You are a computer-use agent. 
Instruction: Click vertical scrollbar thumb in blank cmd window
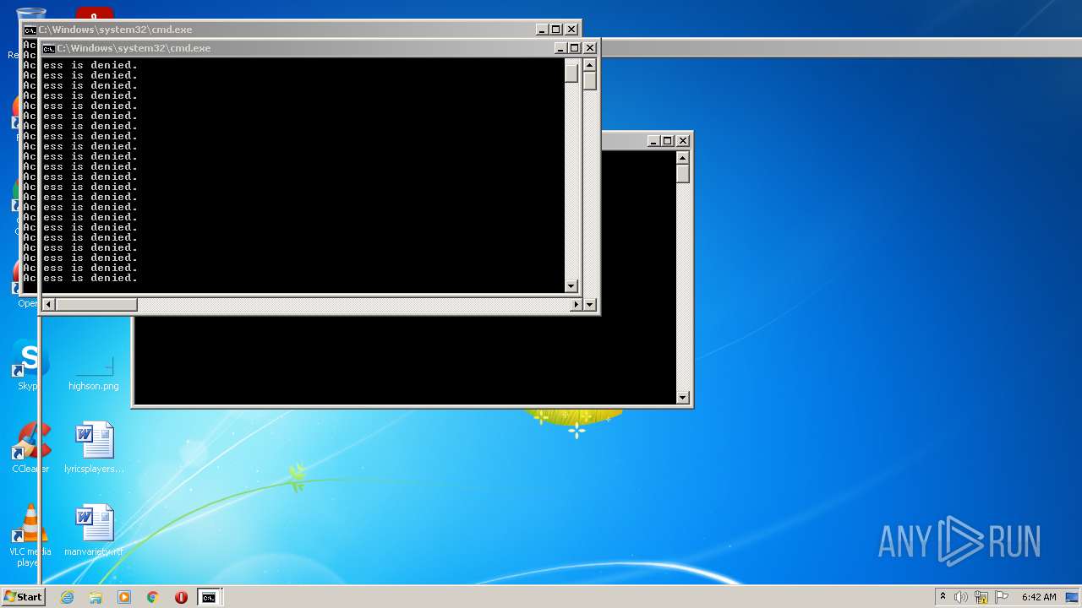coord(683,174)
